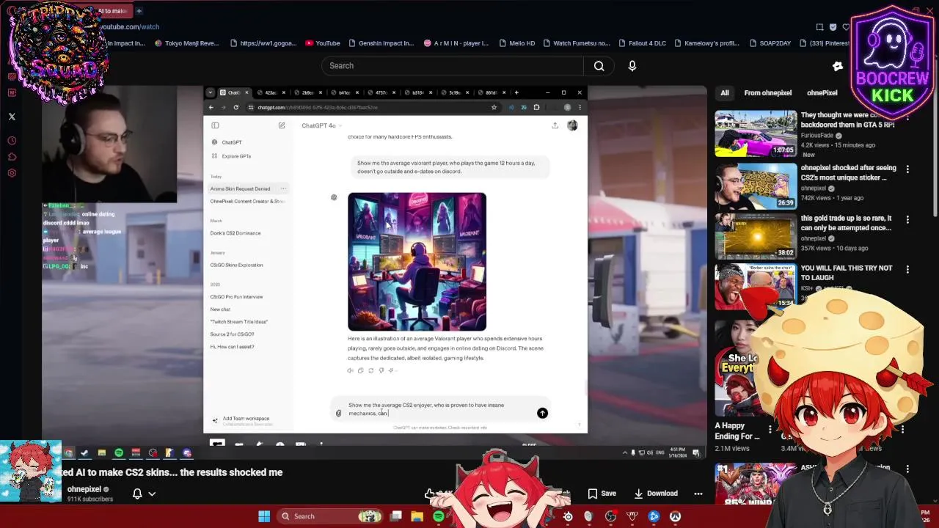Select the From ohnepixel filter chip

(767, 93)
